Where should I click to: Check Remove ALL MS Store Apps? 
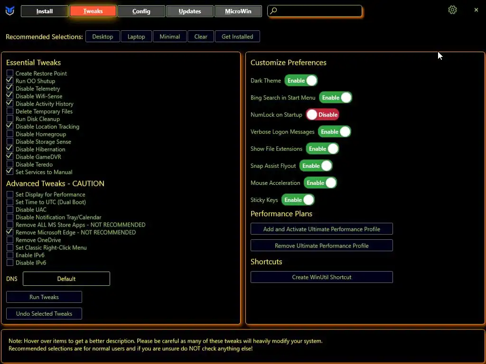pyautogui.click(x=10, y=225)
